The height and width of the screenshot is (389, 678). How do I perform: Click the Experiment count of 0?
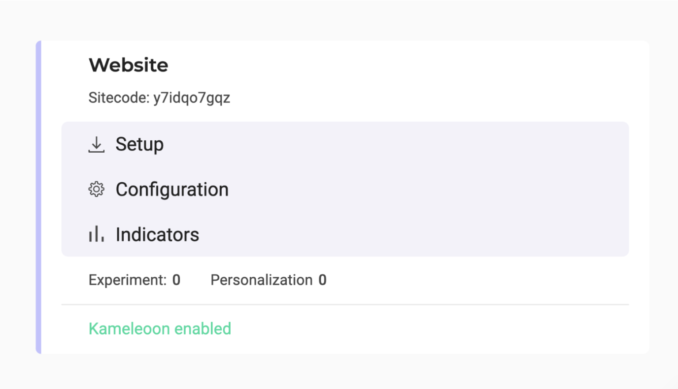click(176, 280)
